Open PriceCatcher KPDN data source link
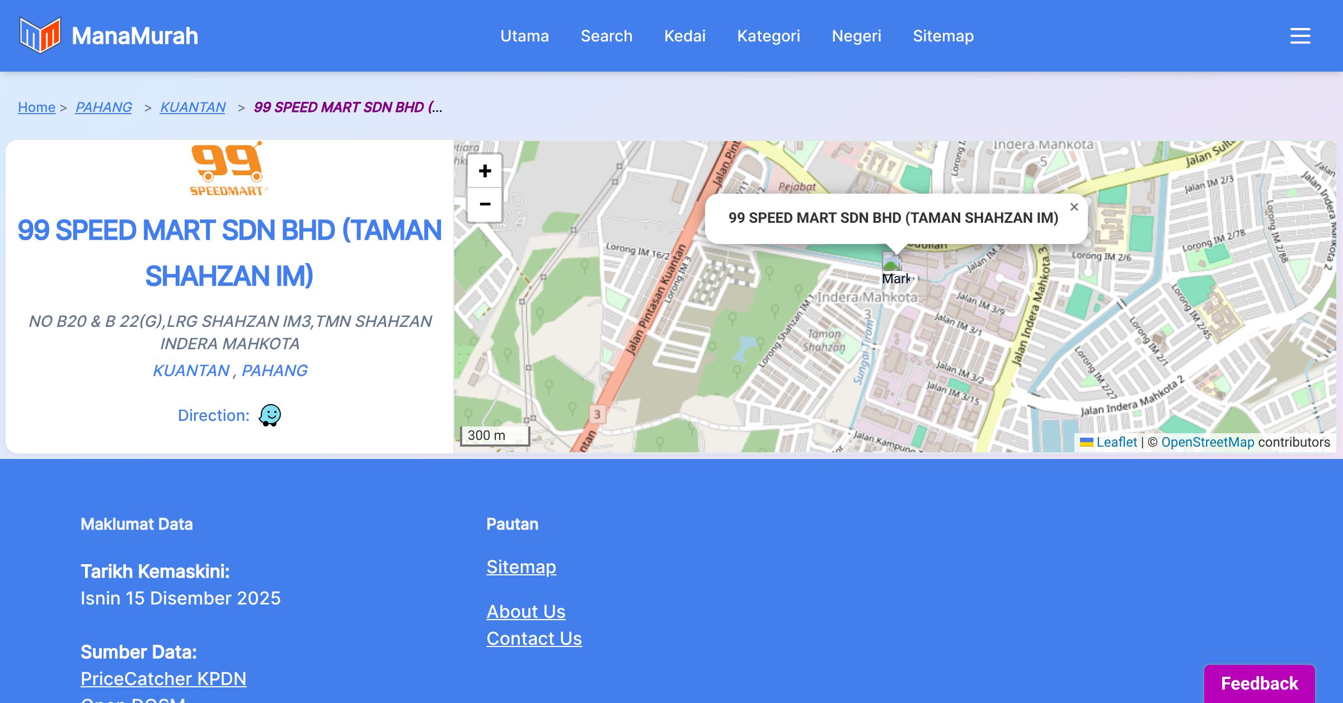 [163, 679]
